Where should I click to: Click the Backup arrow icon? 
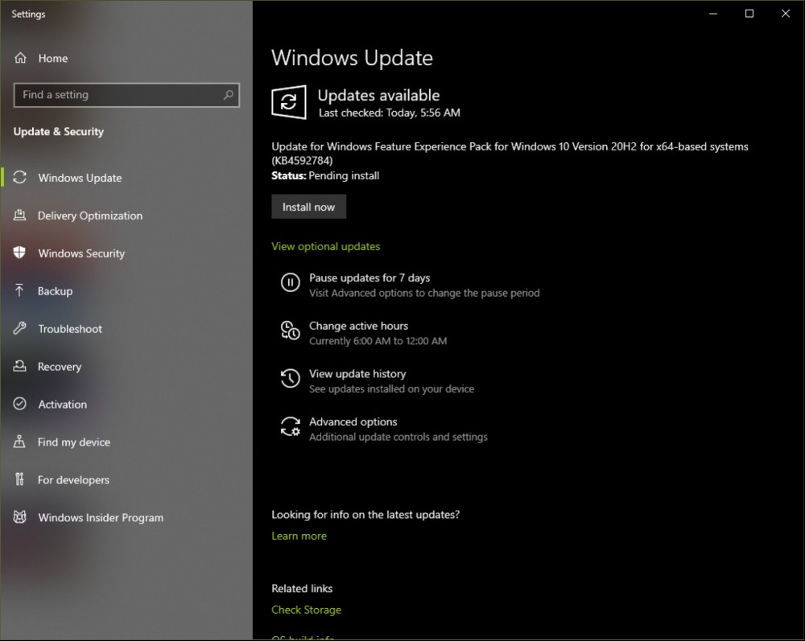point(19,291)
